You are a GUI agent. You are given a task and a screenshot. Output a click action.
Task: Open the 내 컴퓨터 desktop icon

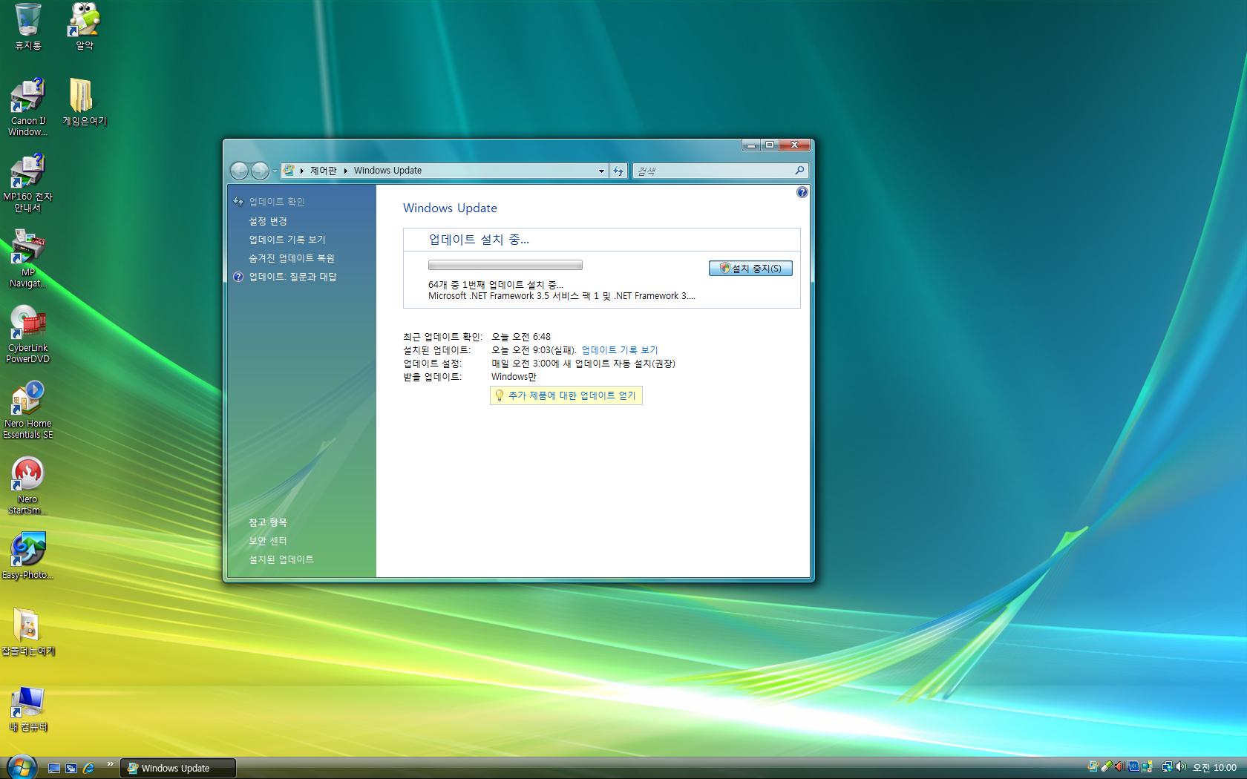[x=28, y=709]
